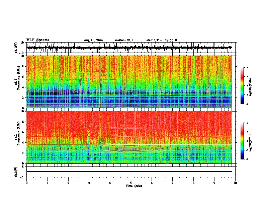Click the ch.1 voltage waveform trace panel
The width and height of the screenshot is (265, 205).
tap(131, 48)
